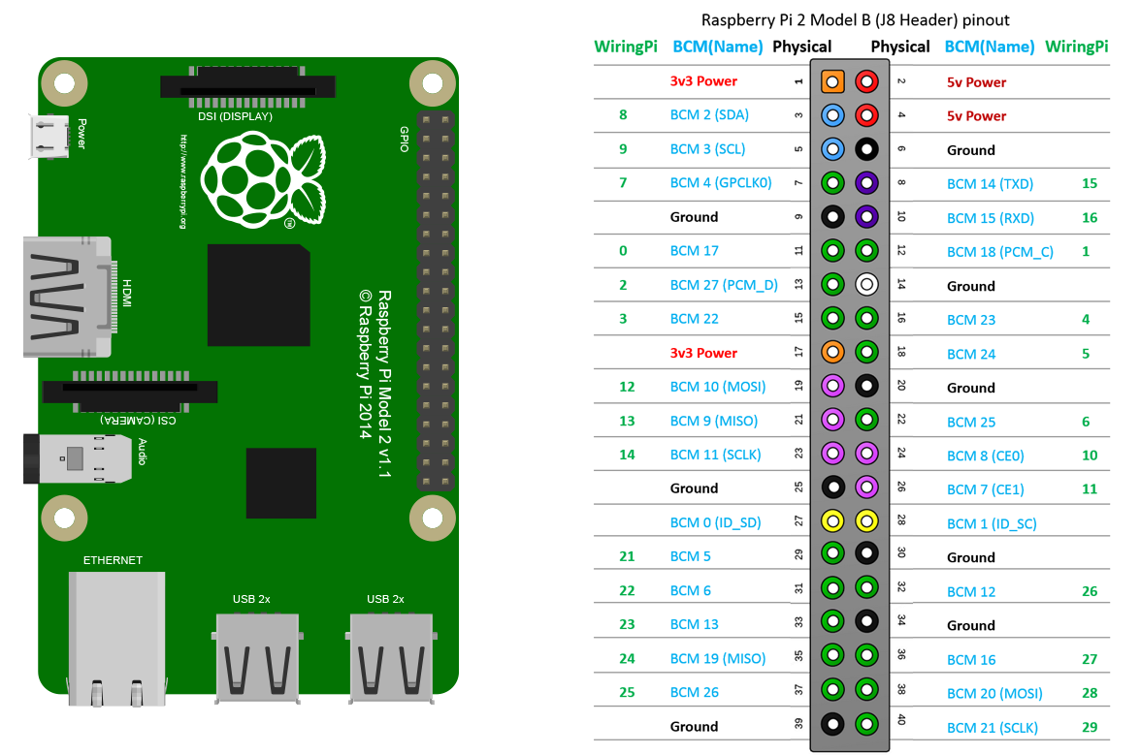Image resolution: width=1140 pixels, height=755 pixels.
Task: Click the HDMI port on the board
Action: coord(70,297)
